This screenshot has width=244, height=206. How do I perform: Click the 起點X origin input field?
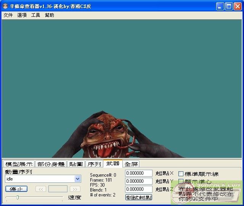coord(138,174)
